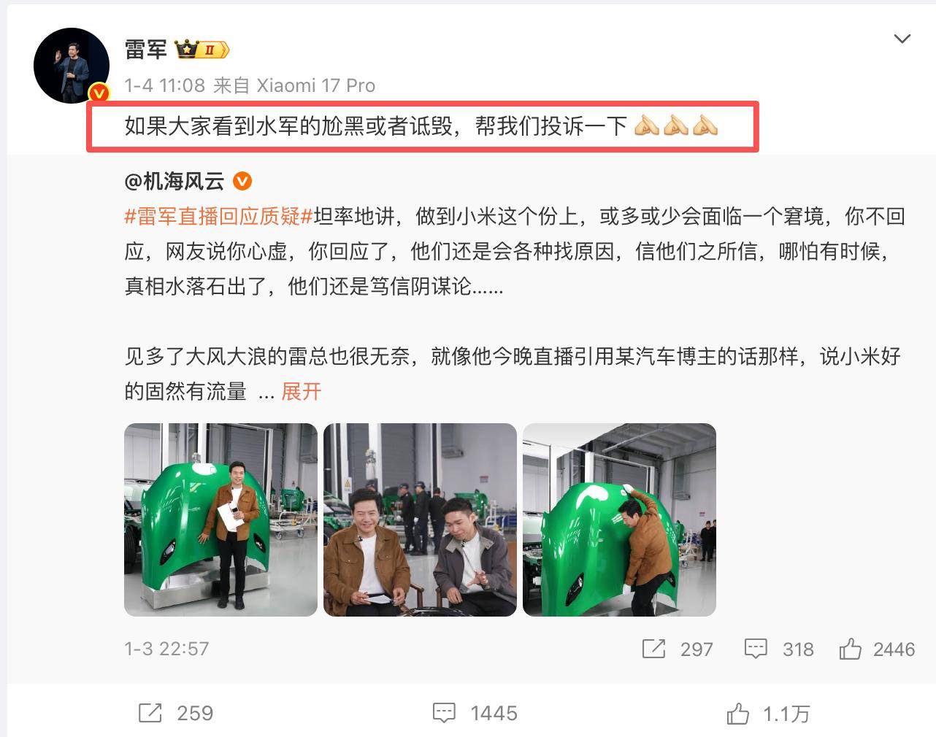Click the verified badge next to 机海风云

click(x=242, y=180)
